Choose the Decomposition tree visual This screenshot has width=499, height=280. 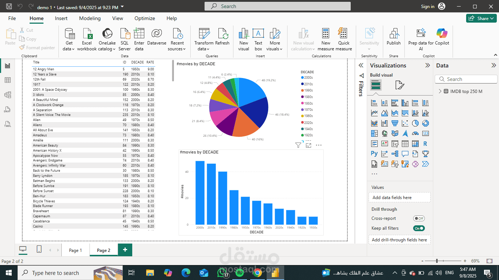395,154
